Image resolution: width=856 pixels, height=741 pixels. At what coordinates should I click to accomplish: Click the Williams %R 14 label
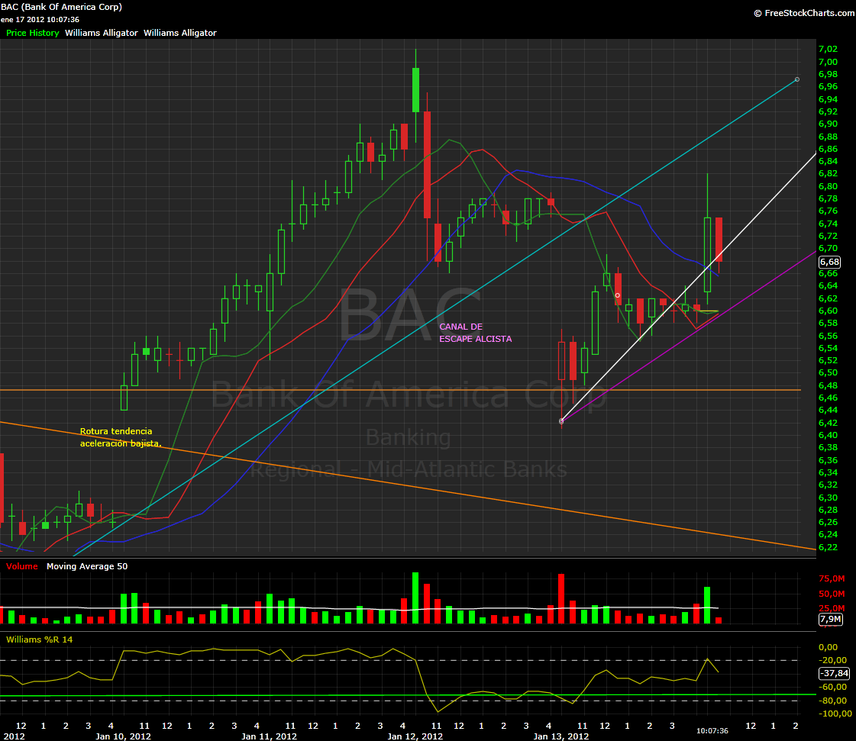point(39,640)
